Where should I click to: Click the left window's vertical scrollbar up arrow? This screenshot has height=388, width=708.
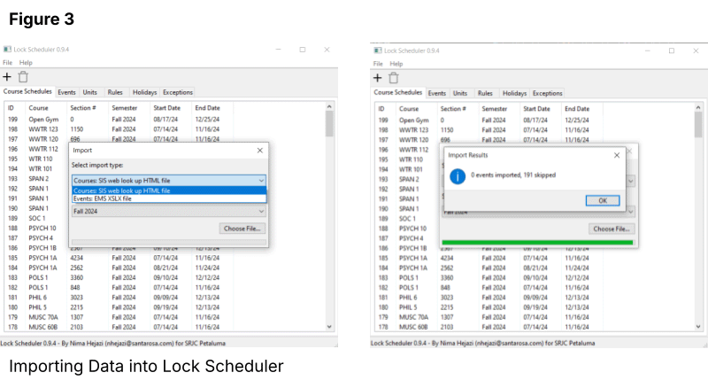[x=330, y=107]
